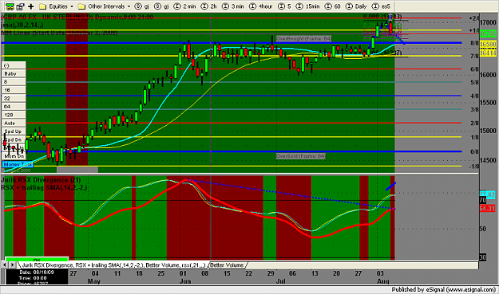Click the 0/8 Murrey level label
The width and height of the screenshot is (499, 294).
(474, 151)
